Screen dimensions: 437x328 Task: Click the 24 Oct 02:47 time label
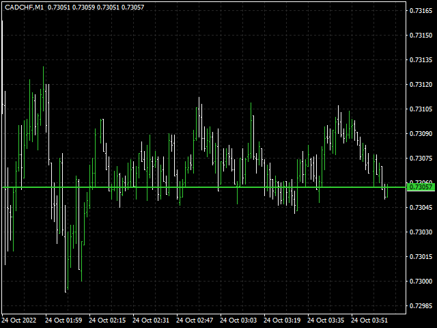pyautogui.click(x=195, y=320)
